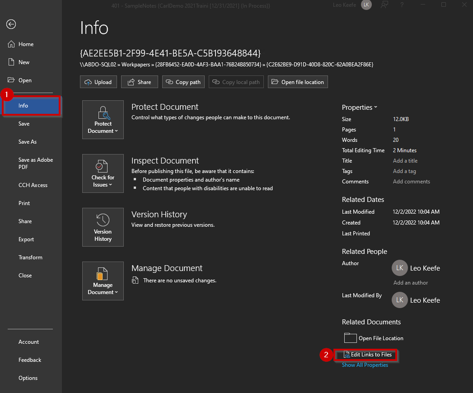Click the Home house icon
The image size is (473, 393).
(11, 44)
